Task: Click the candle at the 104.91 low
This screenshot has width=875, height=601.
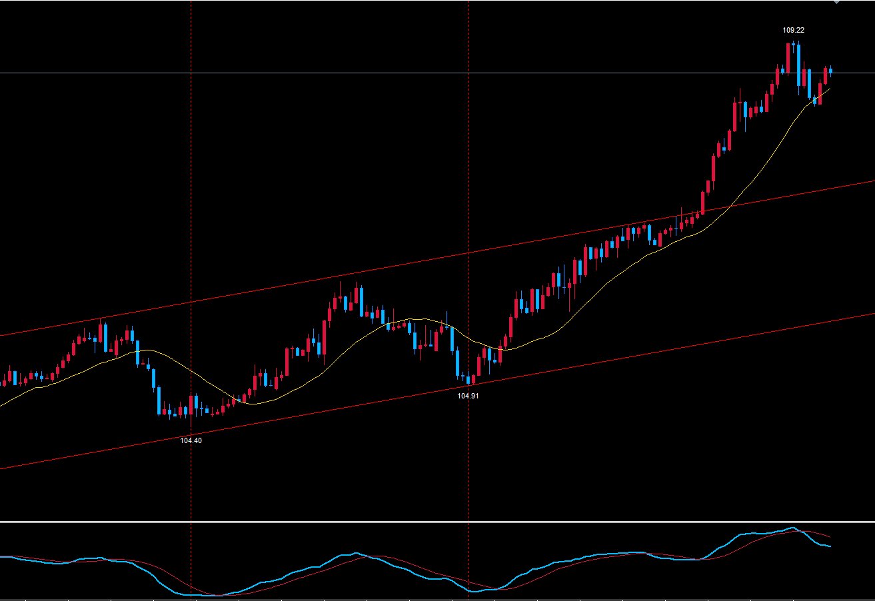Action: [x=468, y=380]
